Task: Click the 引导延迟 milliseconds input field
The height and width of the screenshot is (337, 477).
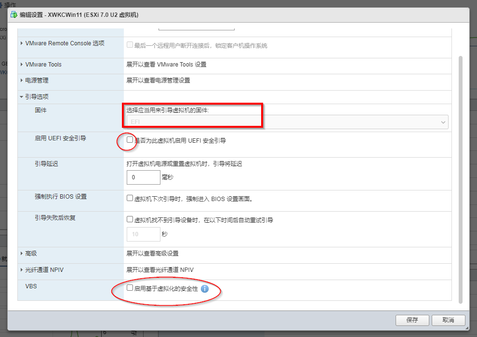Action: click(143, 177)
